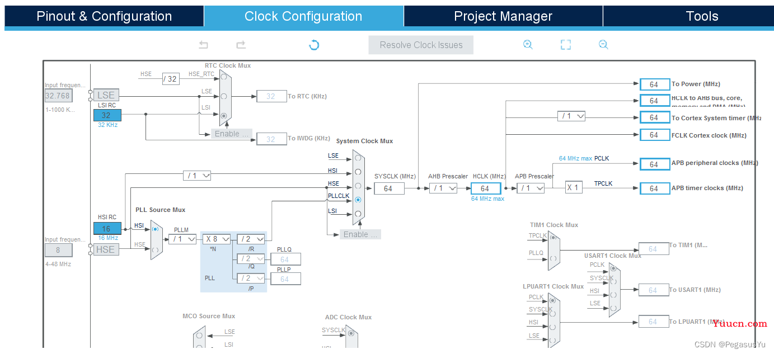
Task: Select LSE input in RTC Clock Mux
Action: 224,96
